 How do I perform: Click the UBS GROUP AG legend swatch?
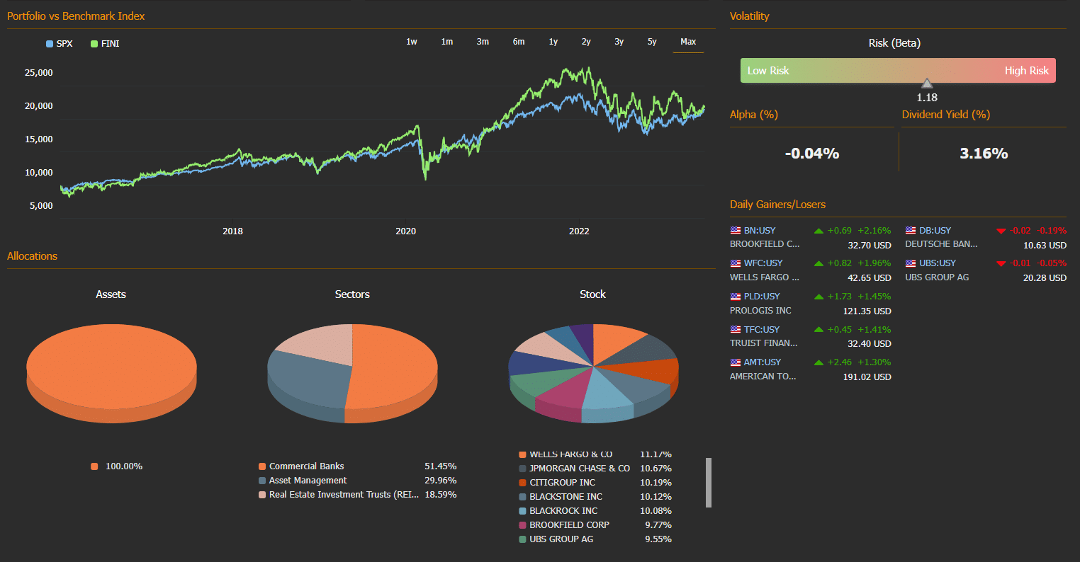[x=523, y=539]
